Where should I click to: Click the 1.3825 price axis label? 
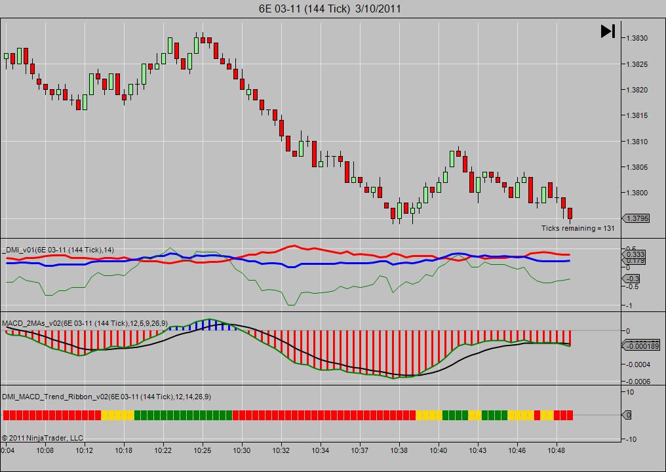(x=637, y=64)
